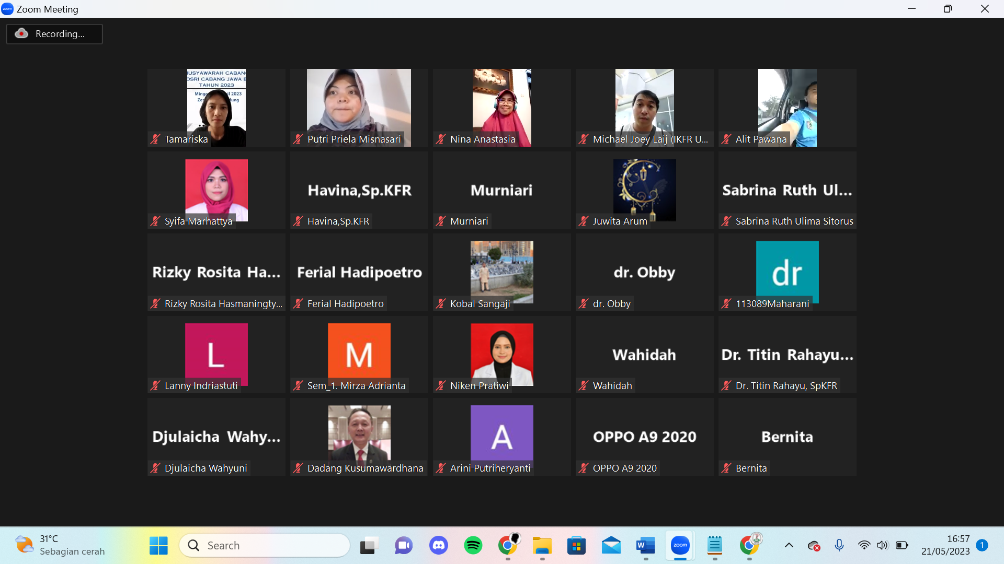Select Lanny Indriastuti's L avatar
The image size is (1004, 564).
pyautogui.click(x=216, y=355)
